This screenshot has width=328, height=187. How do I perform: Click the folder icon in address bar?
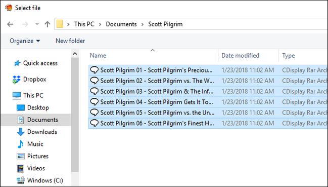60,24
